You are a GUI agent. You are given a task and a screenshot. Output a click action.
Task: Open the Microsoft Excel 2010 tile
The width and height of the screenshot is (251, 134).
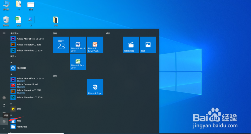(78, 62)
